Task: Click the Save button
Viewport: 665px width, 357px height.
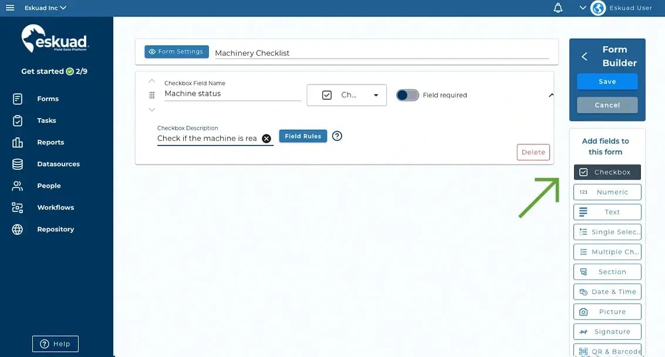Action: point(607,82)
